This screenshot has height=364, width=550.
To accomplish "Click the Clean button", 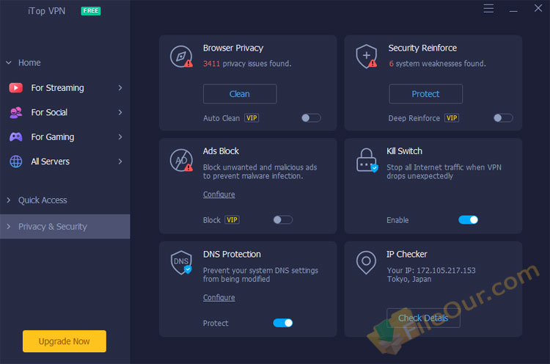I will (240, 94).
